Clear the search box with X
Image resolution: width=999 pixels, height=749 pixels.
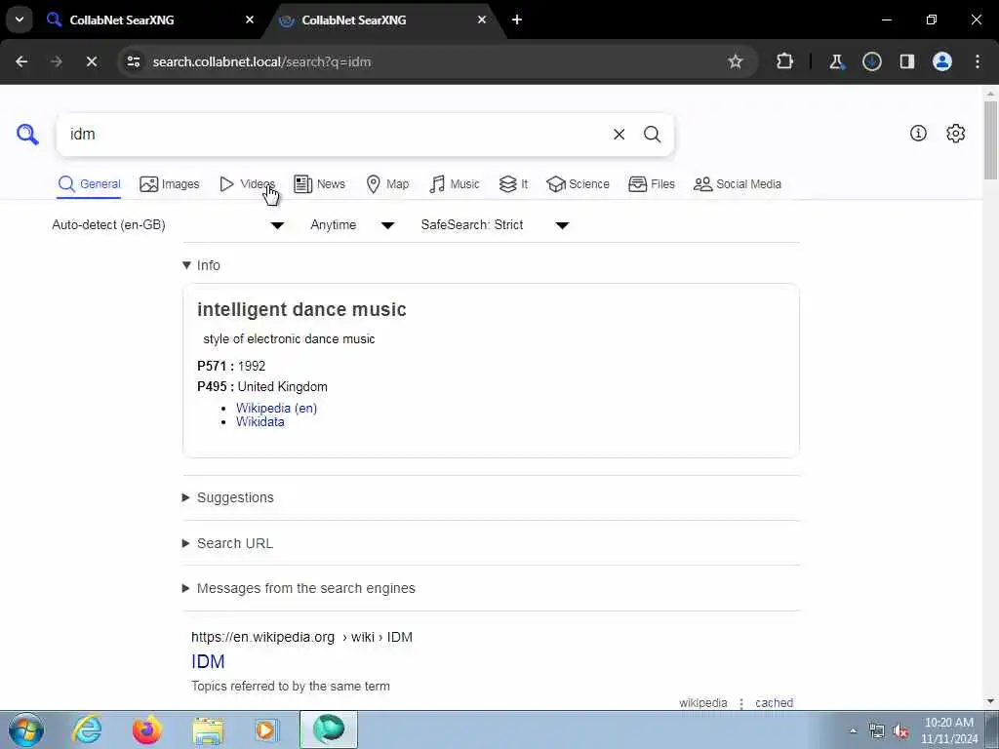(619, 135)
